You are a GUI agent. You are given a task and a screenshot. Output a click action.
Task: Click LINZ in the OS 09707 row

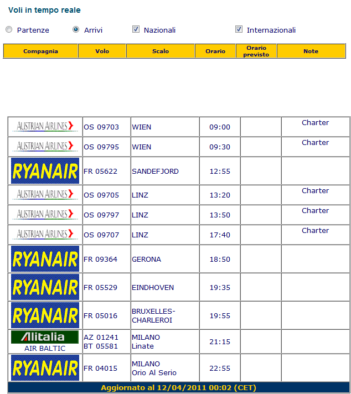(140, 235)
